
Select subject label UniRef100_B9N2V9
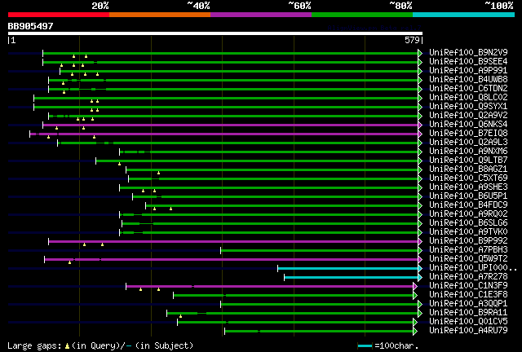(468, 53)
